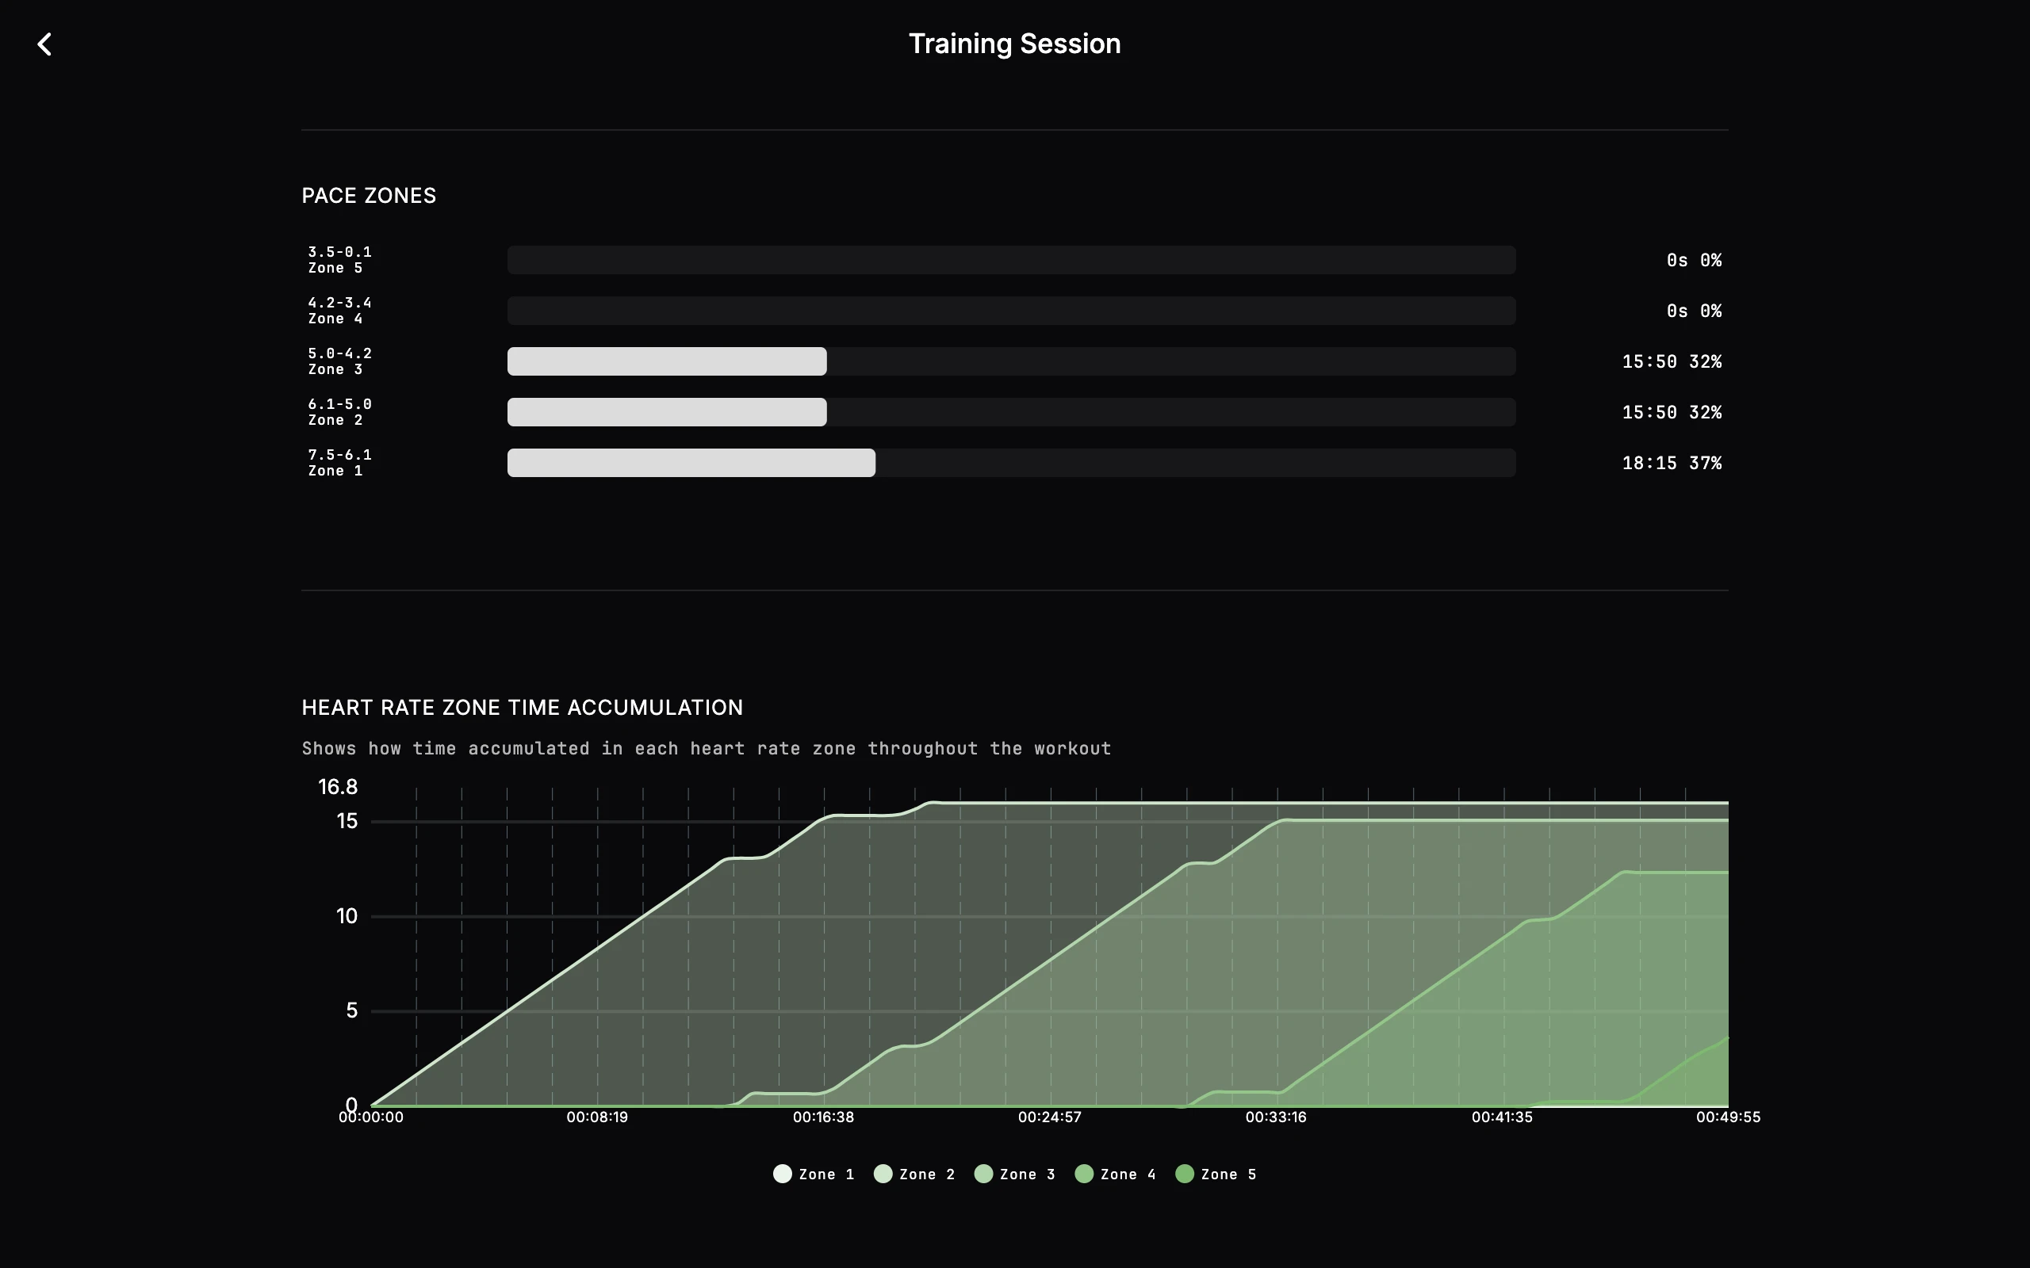This screenshot has height=1268, width=2030.
Task: Click the 5 y-axis label
Action: 351,1010
